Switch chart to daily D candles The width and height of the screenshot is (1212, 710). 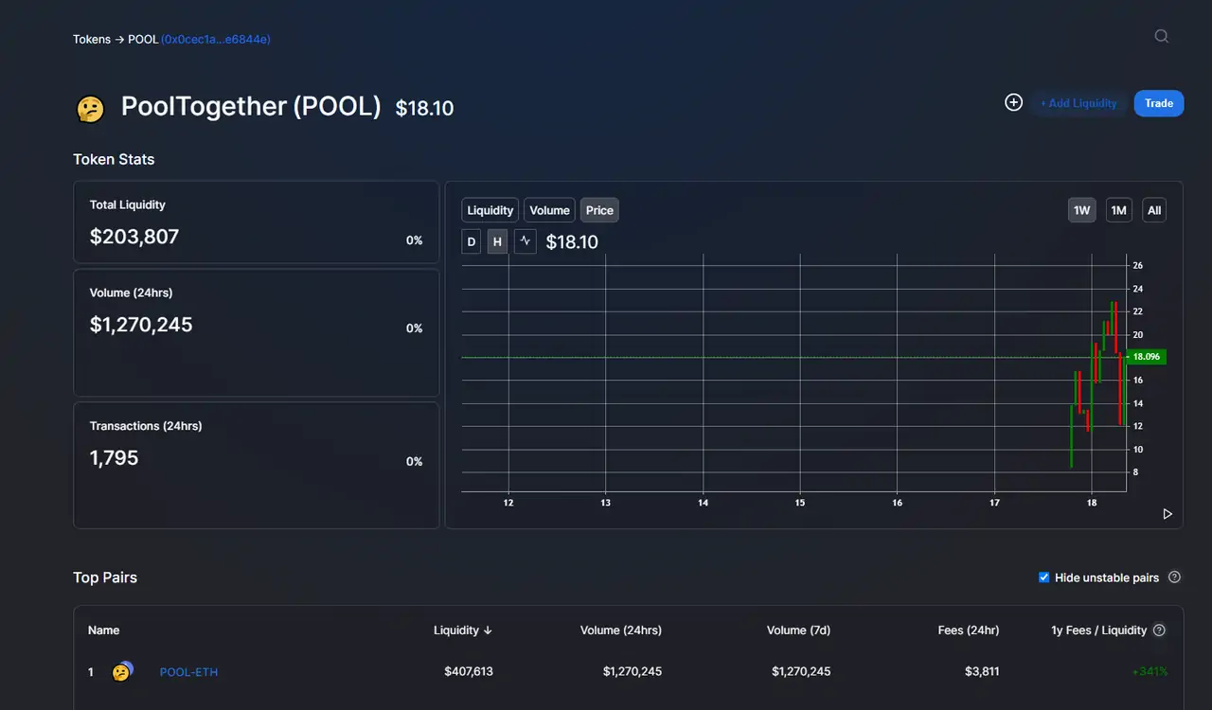click(472, 241)
